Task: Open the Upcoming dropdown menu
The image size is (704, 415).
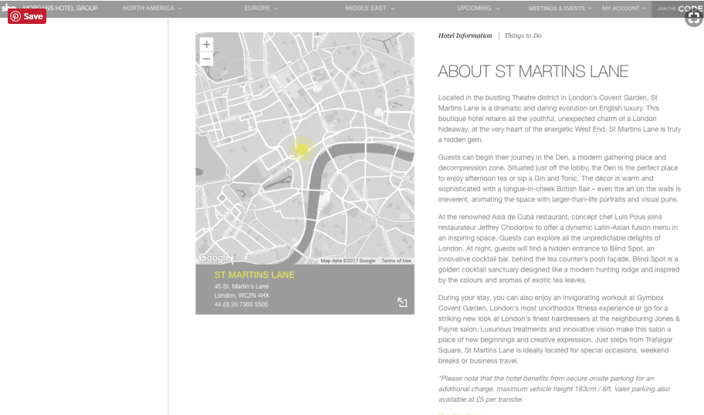Action: click(479, 8)
